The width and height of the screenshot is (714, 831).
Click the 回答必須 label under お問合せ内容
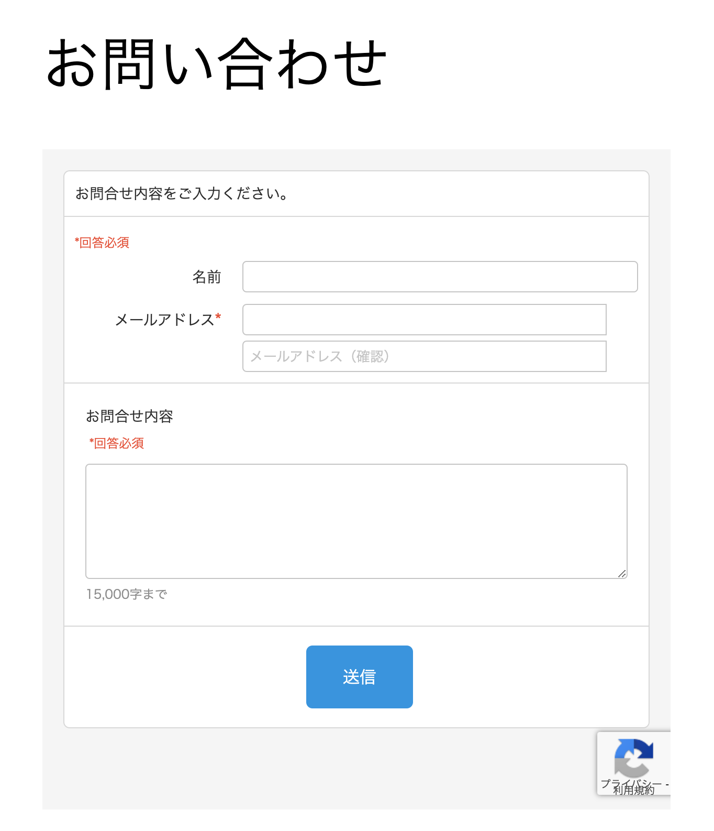[117, 443]
